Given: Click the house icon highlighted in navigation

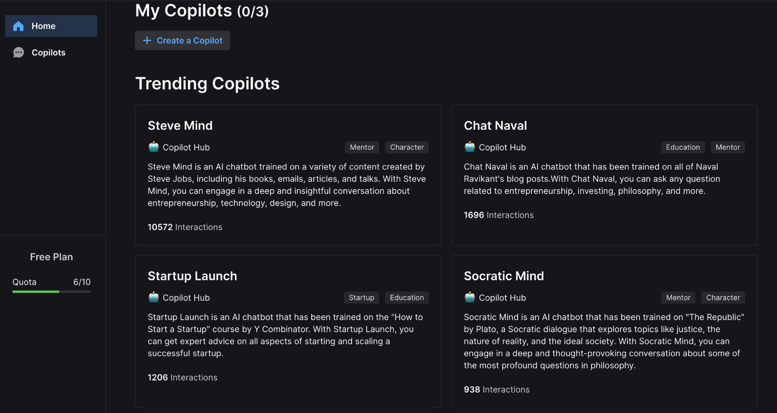Looking at the screenshot, I should (18, 26).
